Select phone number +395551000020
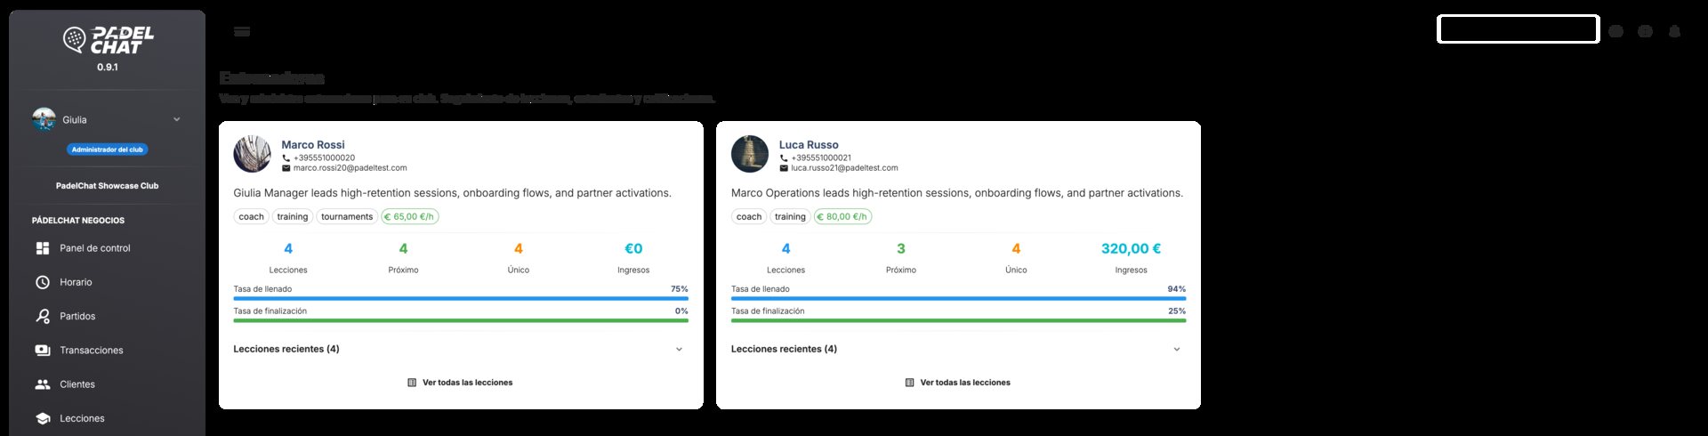Screen dimensions: 1708x436 coord(324,157)
